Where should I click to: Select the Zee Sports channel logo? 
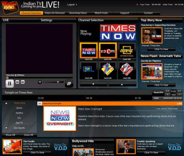coord(127,69)
